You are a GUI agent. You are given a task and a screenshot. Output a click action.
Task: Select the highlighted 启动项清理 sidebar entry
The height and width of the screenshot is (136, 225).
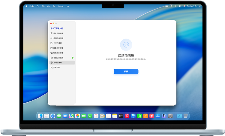click(62, 62)
